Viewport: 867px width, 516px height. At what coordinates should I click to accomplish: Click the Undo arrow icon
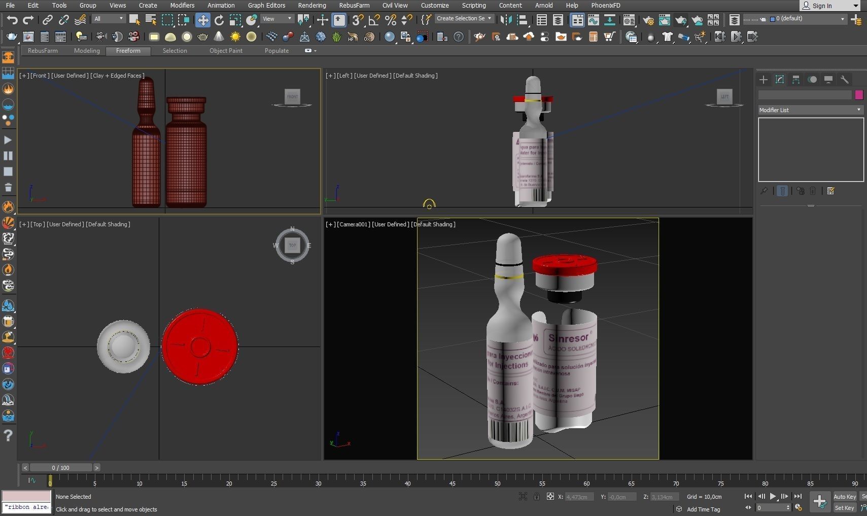click(x=12, y=20)
